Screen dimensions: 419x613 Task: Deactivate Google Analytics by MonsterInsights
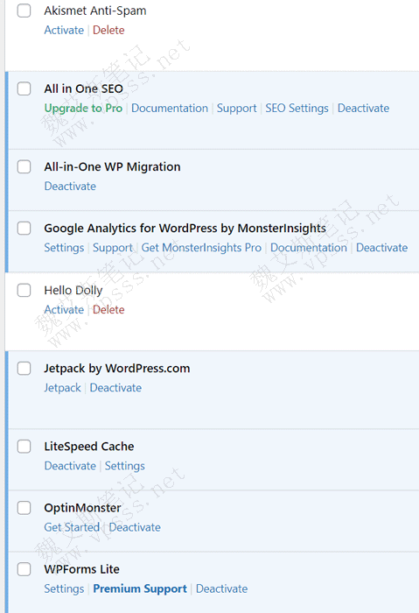tap(382, 248)
